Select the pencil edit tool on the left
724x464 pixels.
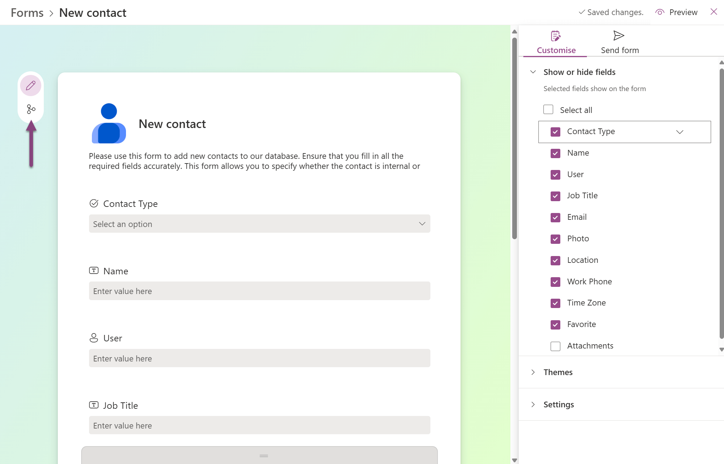point(31,85)
